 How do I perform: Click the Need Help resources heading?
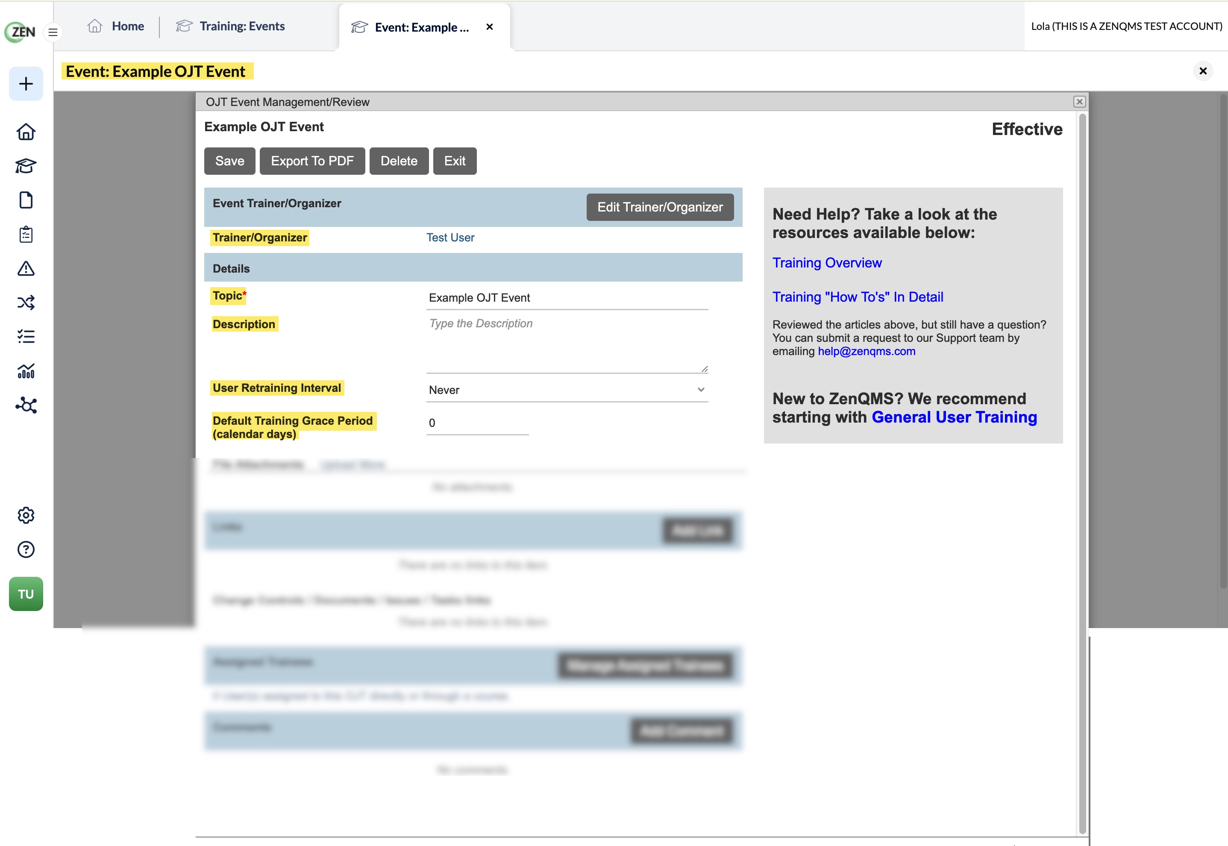884,223
